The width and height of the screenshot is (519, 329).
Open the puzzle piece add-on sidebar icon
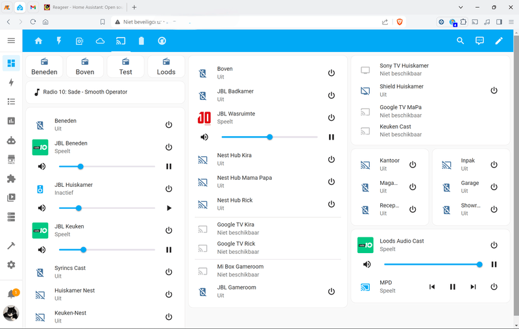coord(11,178)
